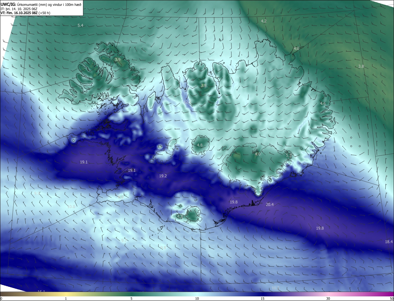This screenshot has width=394, height=301.
Task: Click the '3.9' label over the Westfjords
Action: pos(118,59)
